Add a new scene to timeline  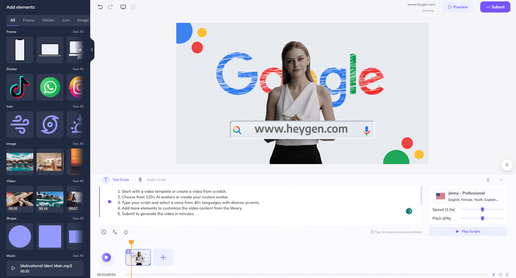[x=163, y=257]
